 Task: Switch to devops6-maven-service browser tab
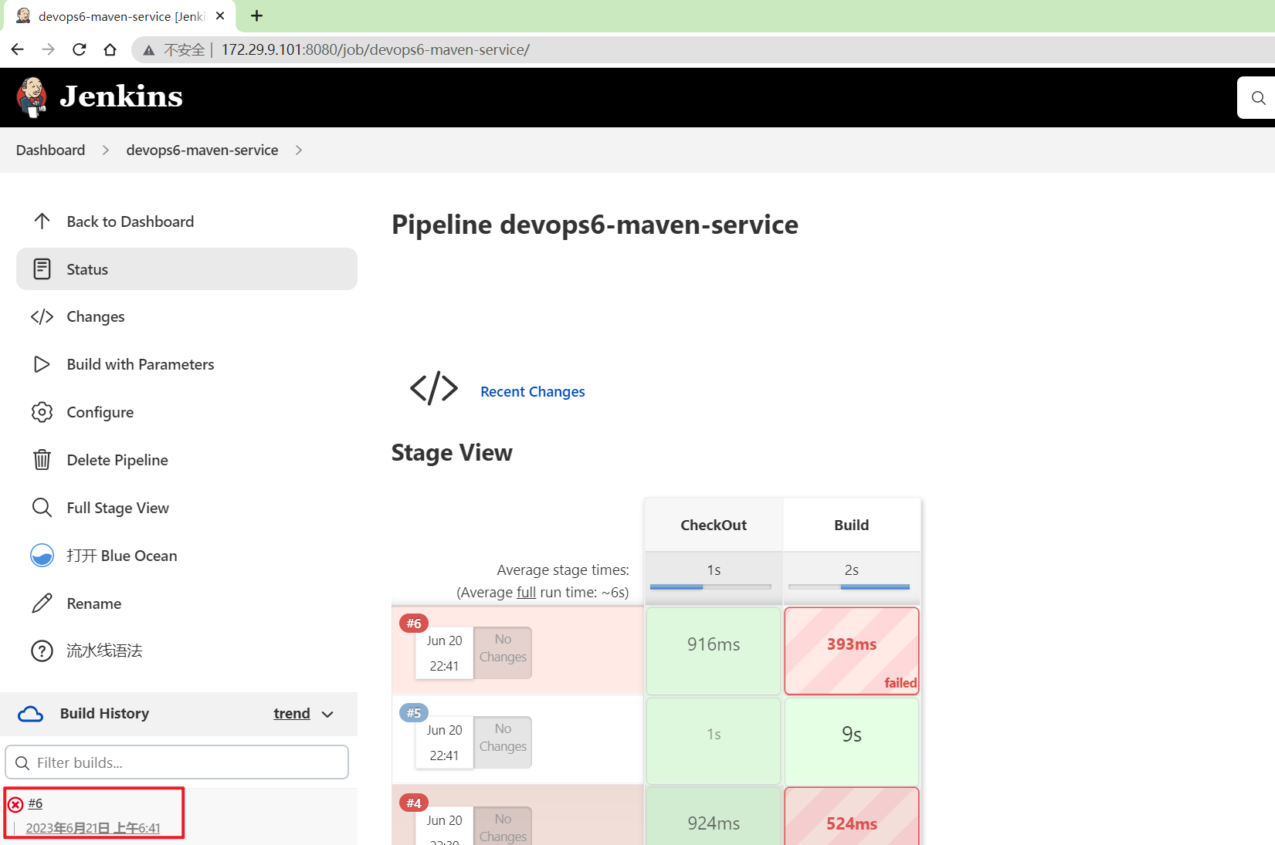(120, 16)
